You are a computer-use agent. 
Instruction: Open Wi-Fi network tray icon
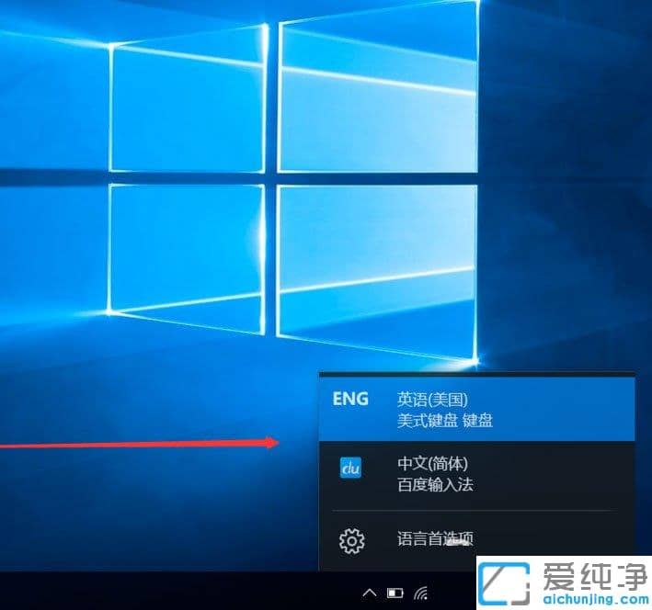click(x=421, y=593)
